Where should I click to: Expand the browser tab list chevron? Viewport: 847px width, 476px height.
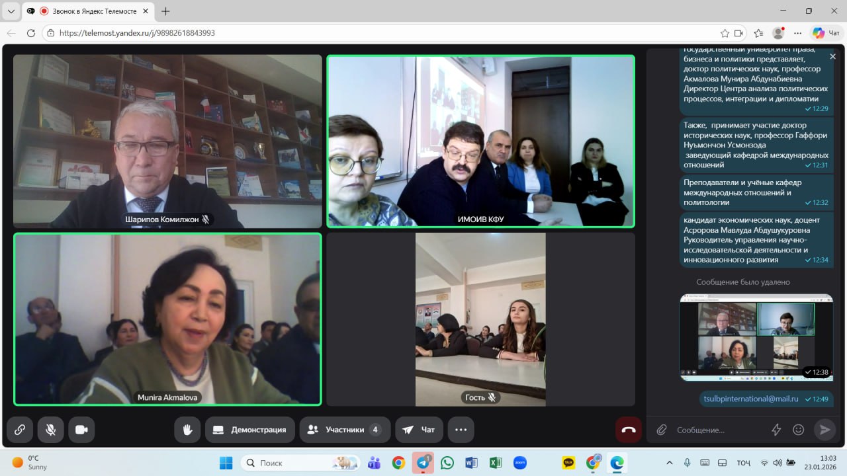(11, 11)
